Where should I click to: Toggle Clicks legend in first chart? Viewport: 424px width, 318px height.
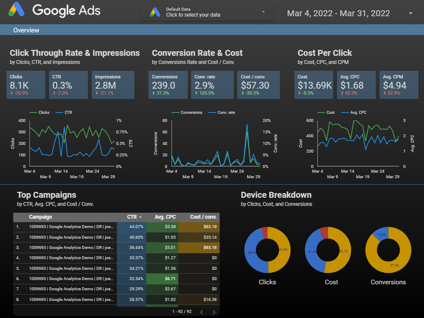click(40, 113)
